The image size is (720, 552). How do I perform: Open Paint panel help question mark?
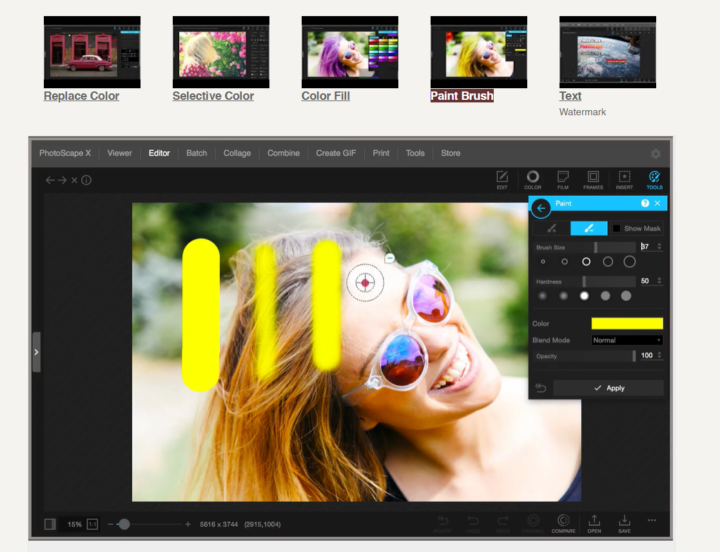point(645,204)
